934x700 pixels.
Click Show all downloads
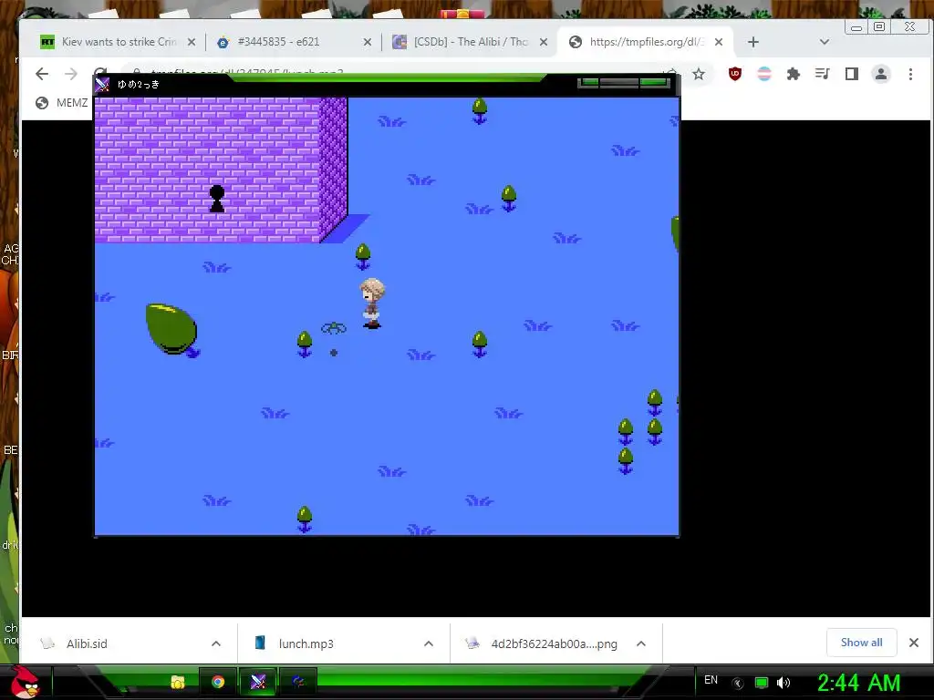tap(861, 643)
